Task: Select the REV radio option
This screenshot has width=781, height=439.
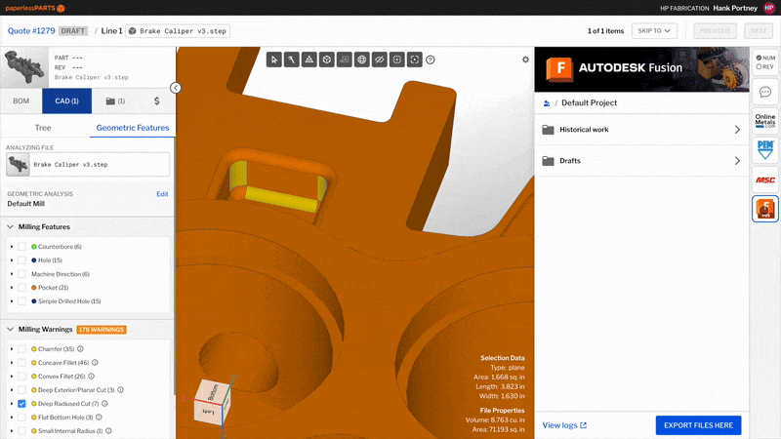Action: click(x=759, y=66)
